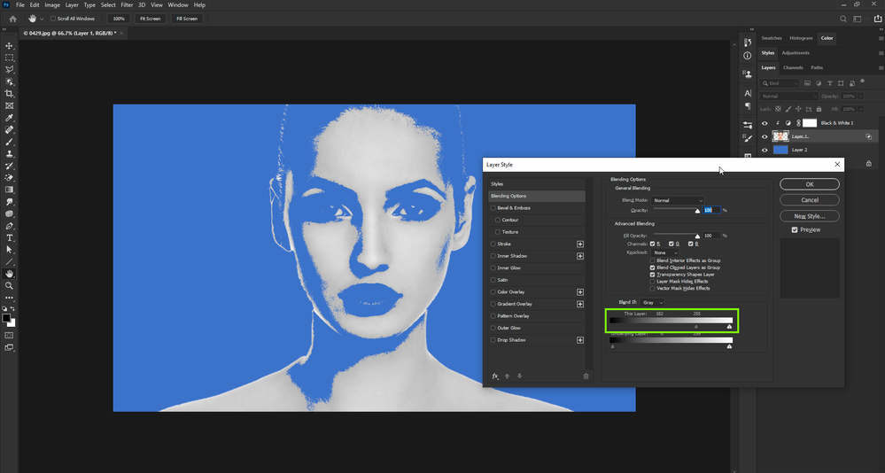The height and width of the screenshot is (473, 885).
Task: Hide Layer 2 with eye icon
Action: (x=765, y=151)
